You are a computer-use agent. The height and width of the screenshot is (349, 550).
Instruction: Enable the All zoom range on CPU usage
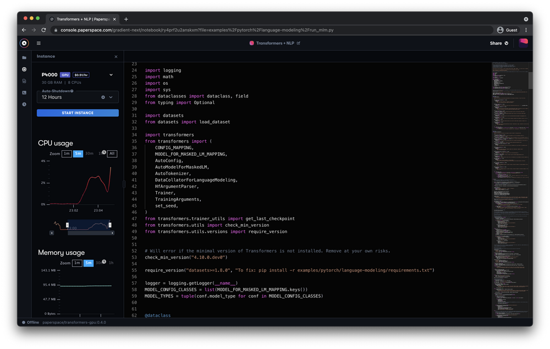(x=112, y=154)
